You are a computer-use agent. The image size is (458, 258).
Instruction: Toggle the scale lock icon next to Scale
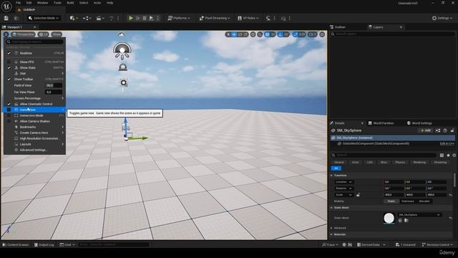coord(358,195)
